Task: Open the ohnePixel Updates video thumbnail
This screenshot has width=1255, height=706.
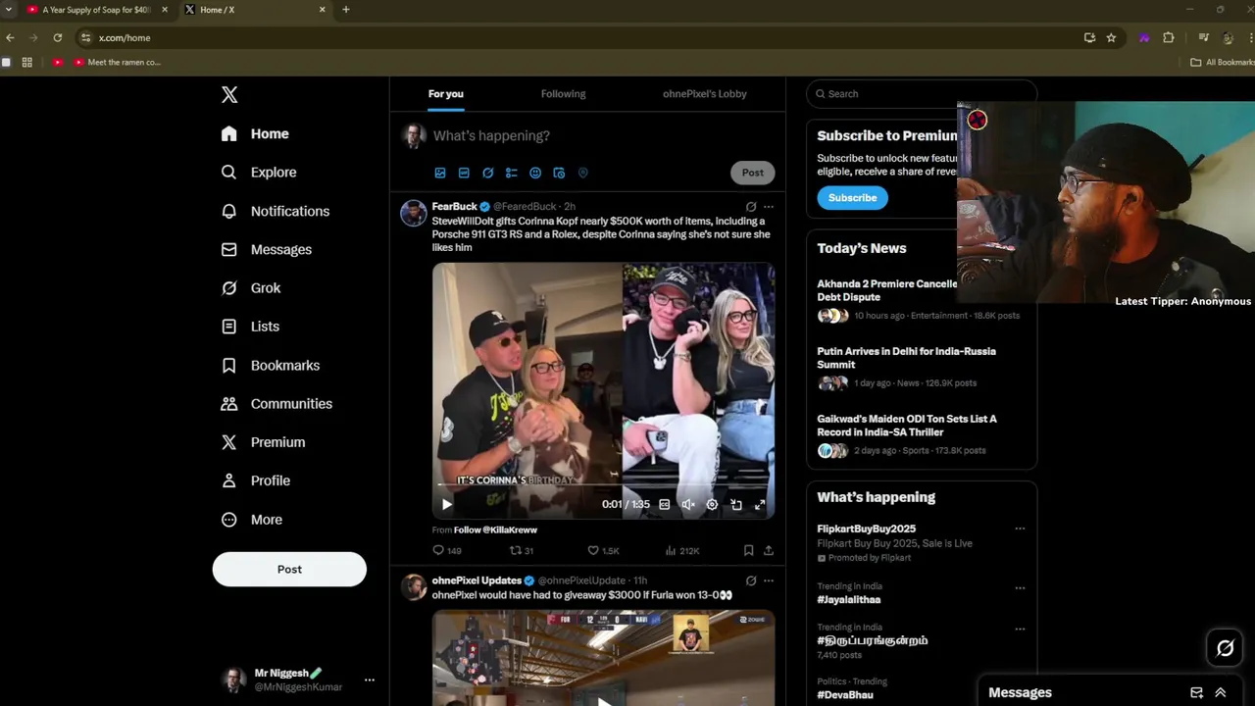Action: [603, 658]
